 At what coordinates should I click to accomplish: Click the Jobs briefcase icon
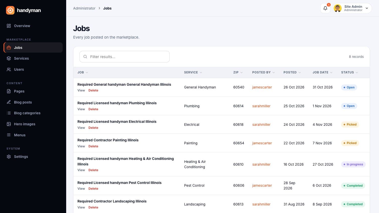click(x=9, y=48)
